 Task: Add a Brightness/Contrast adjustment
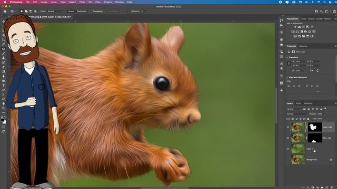click(295, 27)
